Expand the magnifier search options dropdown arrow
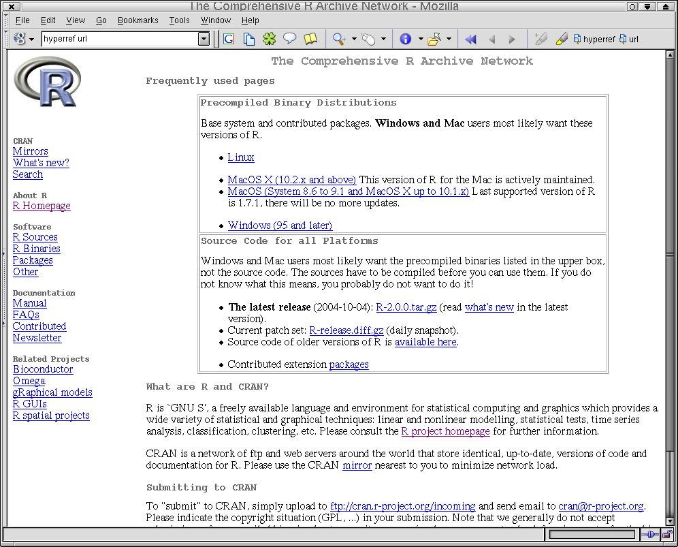Screen dimensions: 678x547 pyautogui.click(x=354, y=39)
